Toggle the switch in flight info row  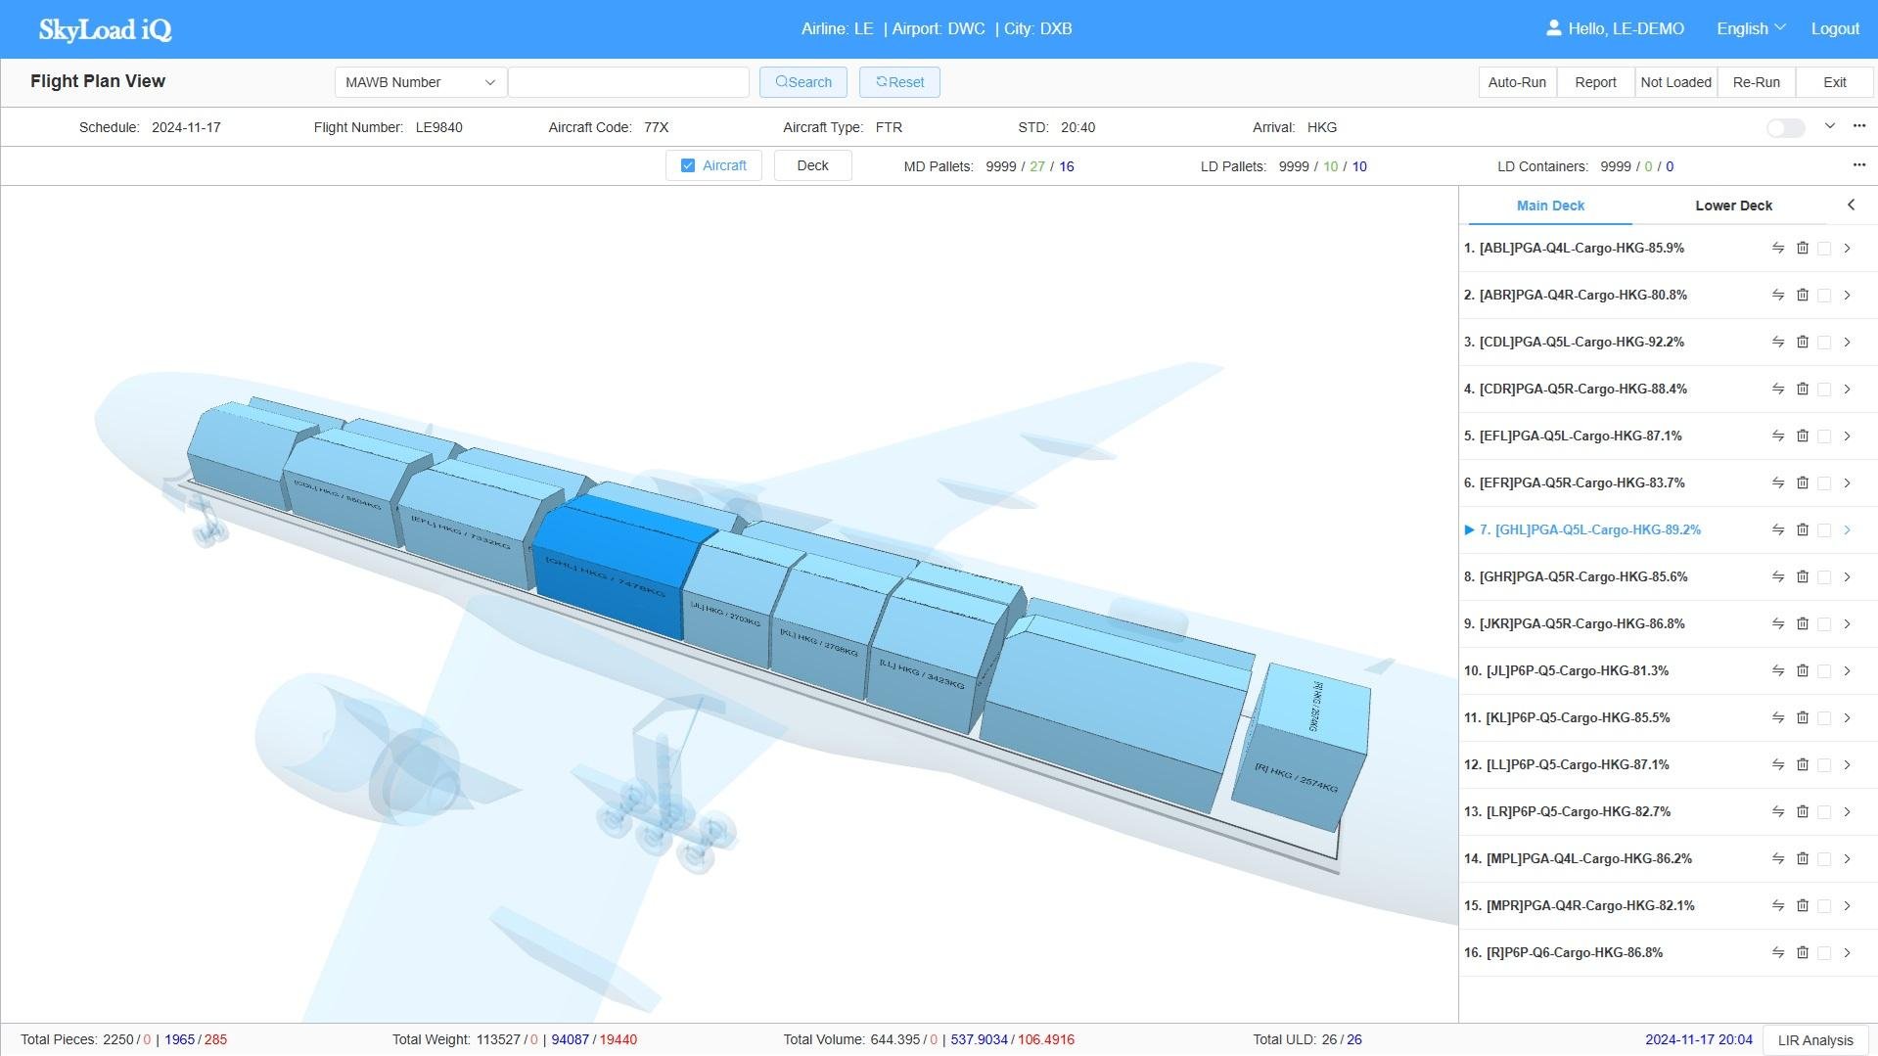(x=1786, y=128)
